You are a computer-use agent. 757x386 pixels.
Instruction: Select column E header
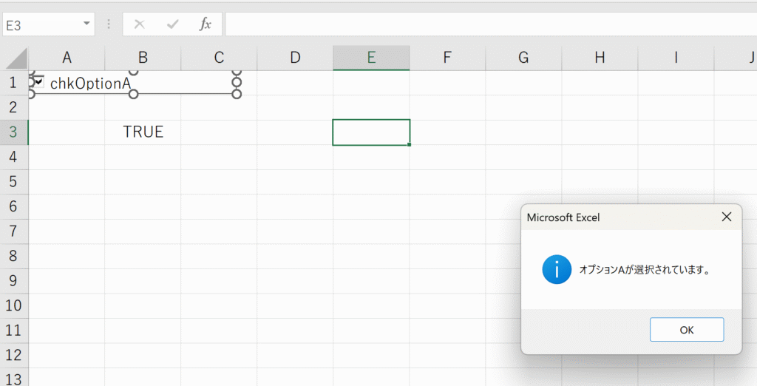coord(371,58)
